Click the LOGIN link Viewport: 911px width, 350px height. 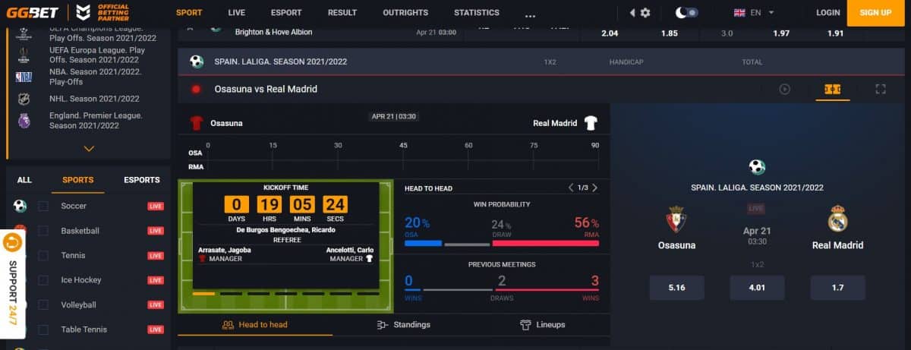coord(827,13)
